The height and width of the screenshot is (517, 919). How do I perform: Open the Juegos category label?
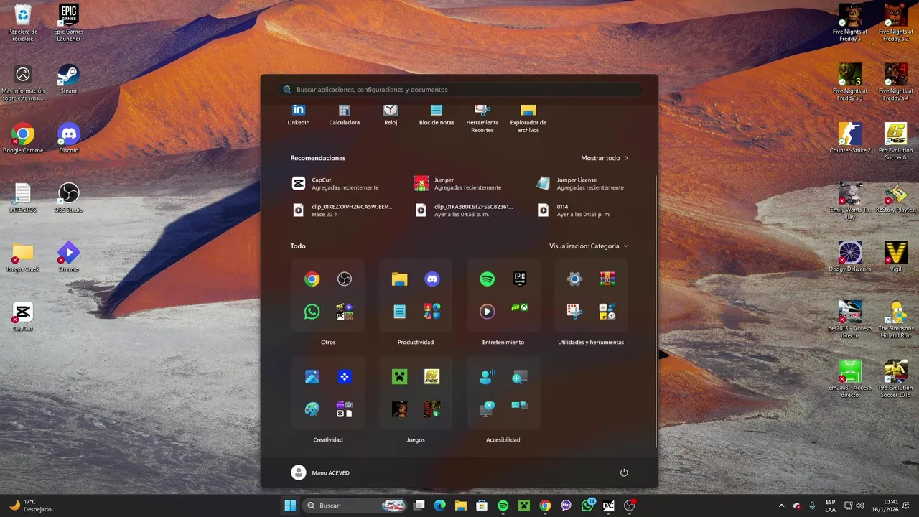tap(416, 439)
